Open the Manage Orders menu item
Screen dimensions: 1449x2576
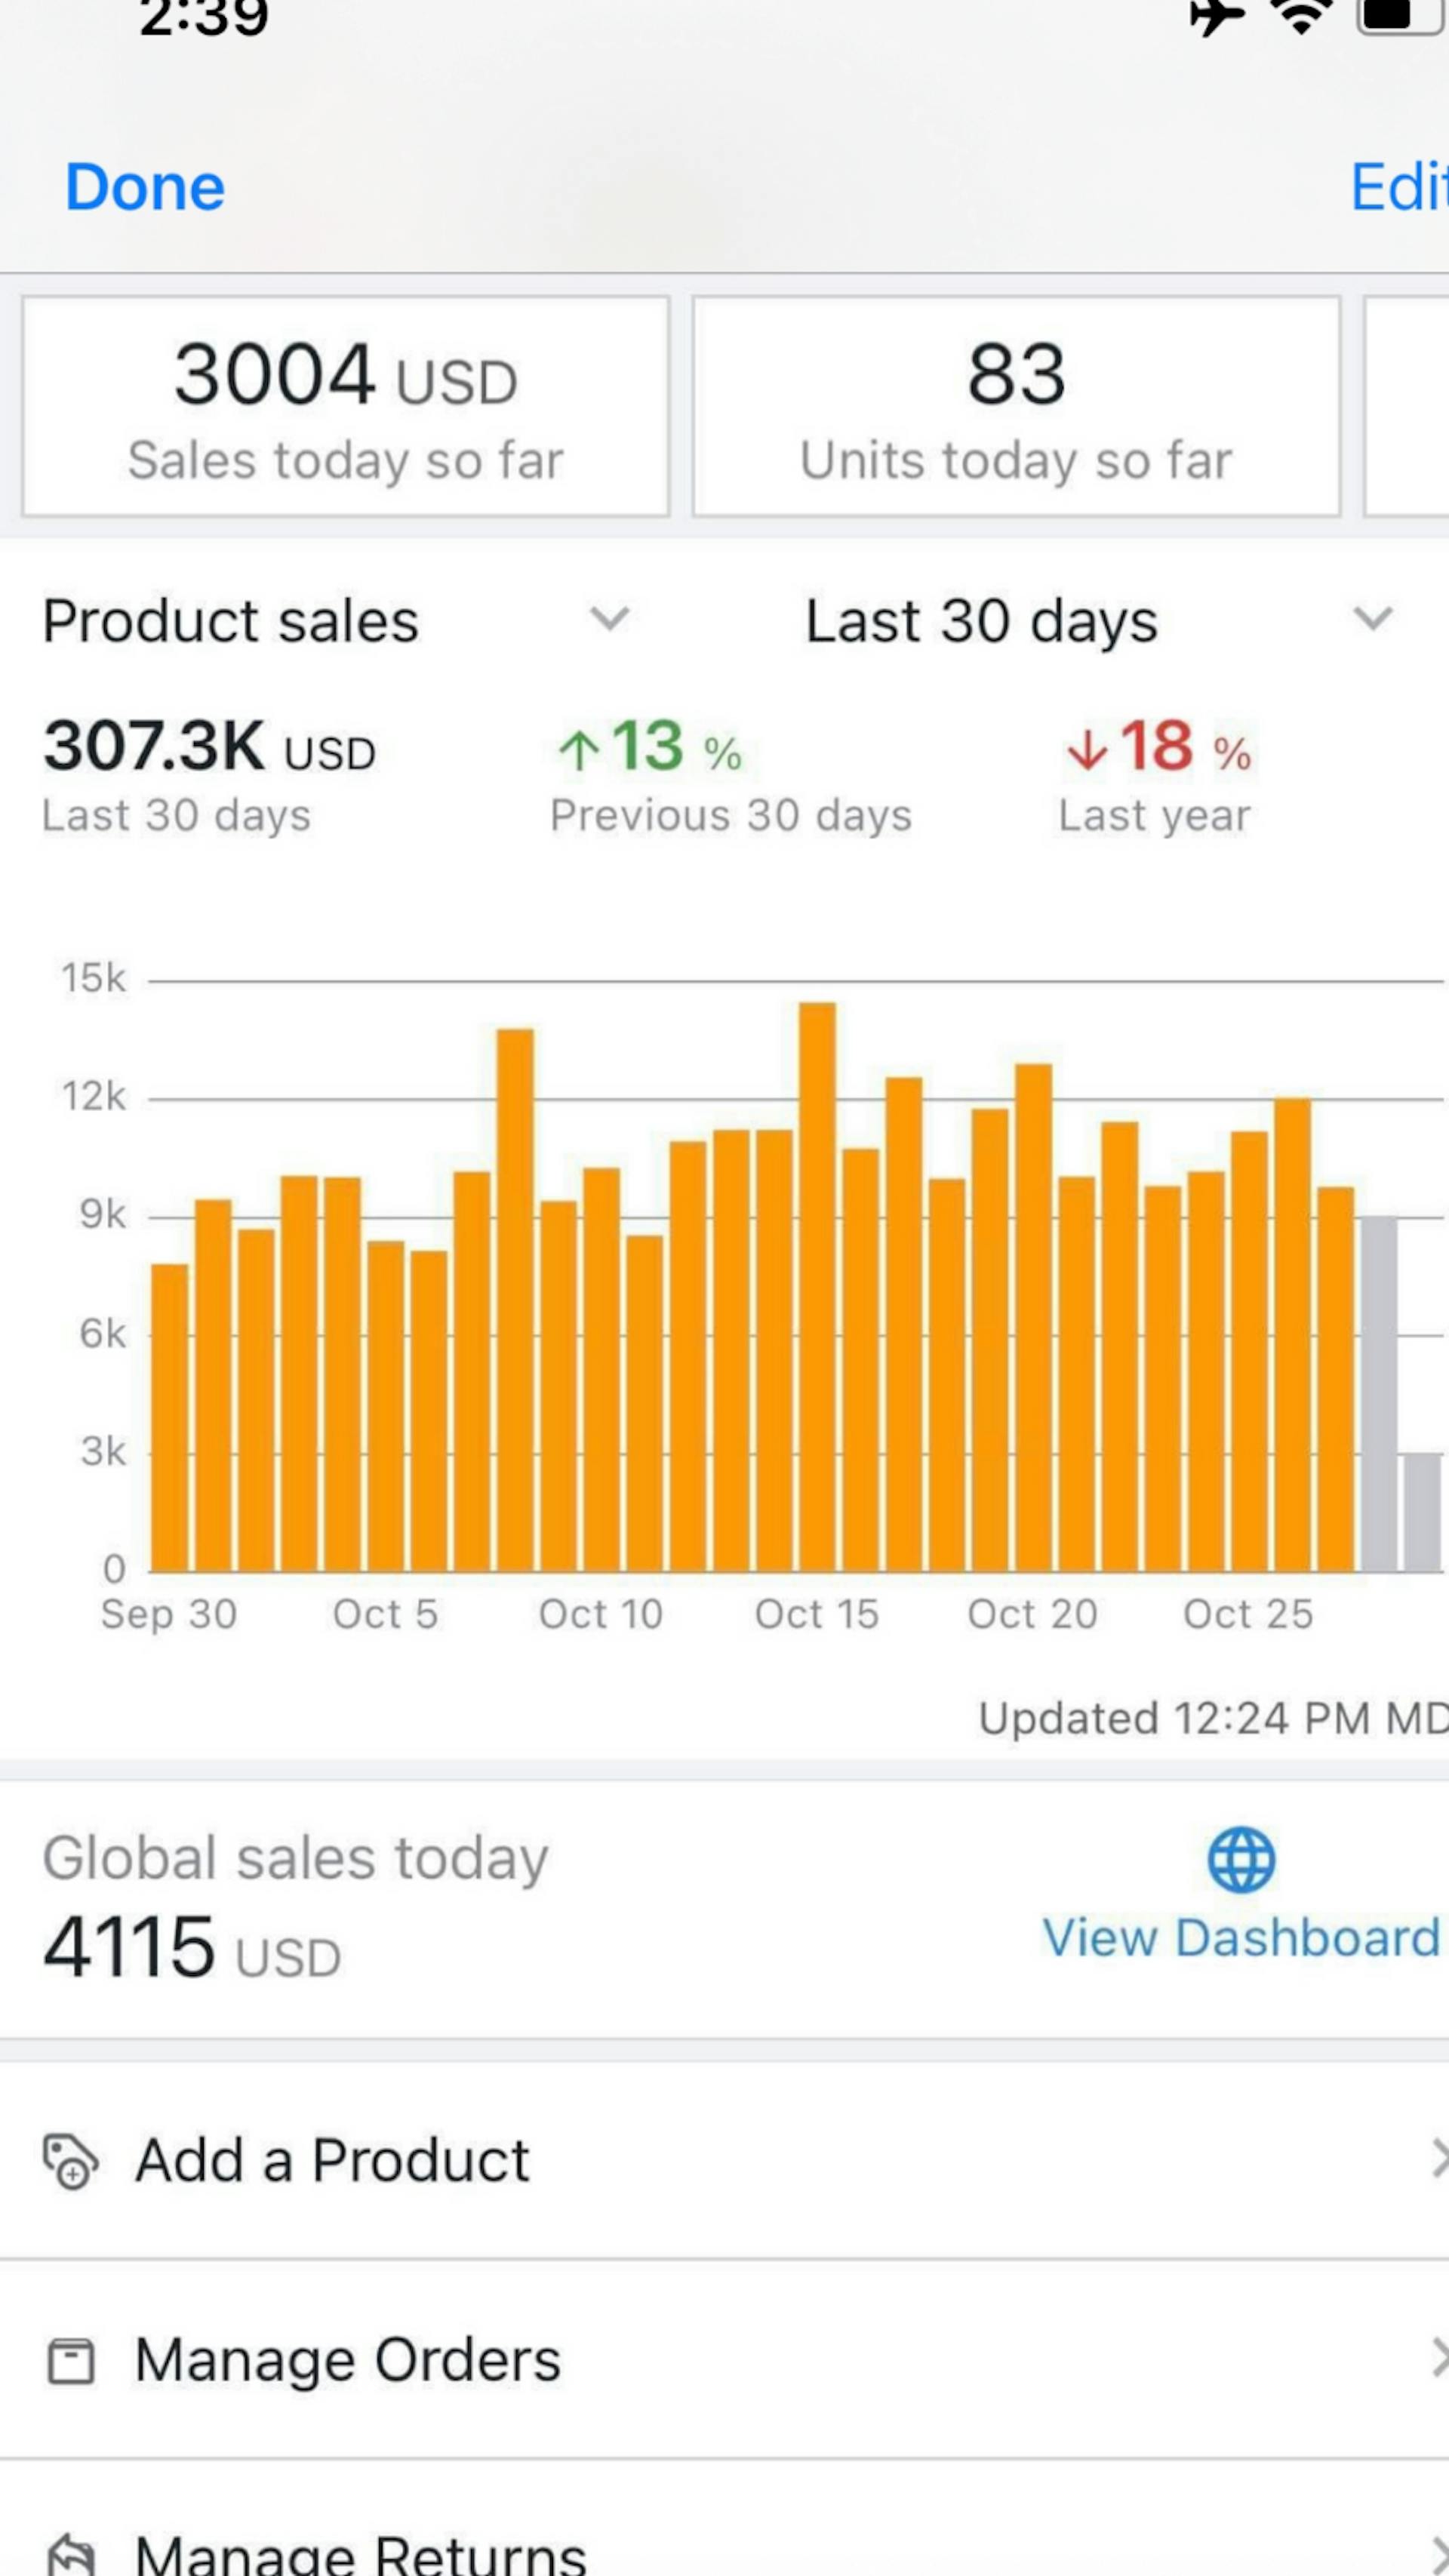[x=347, y=2360]
